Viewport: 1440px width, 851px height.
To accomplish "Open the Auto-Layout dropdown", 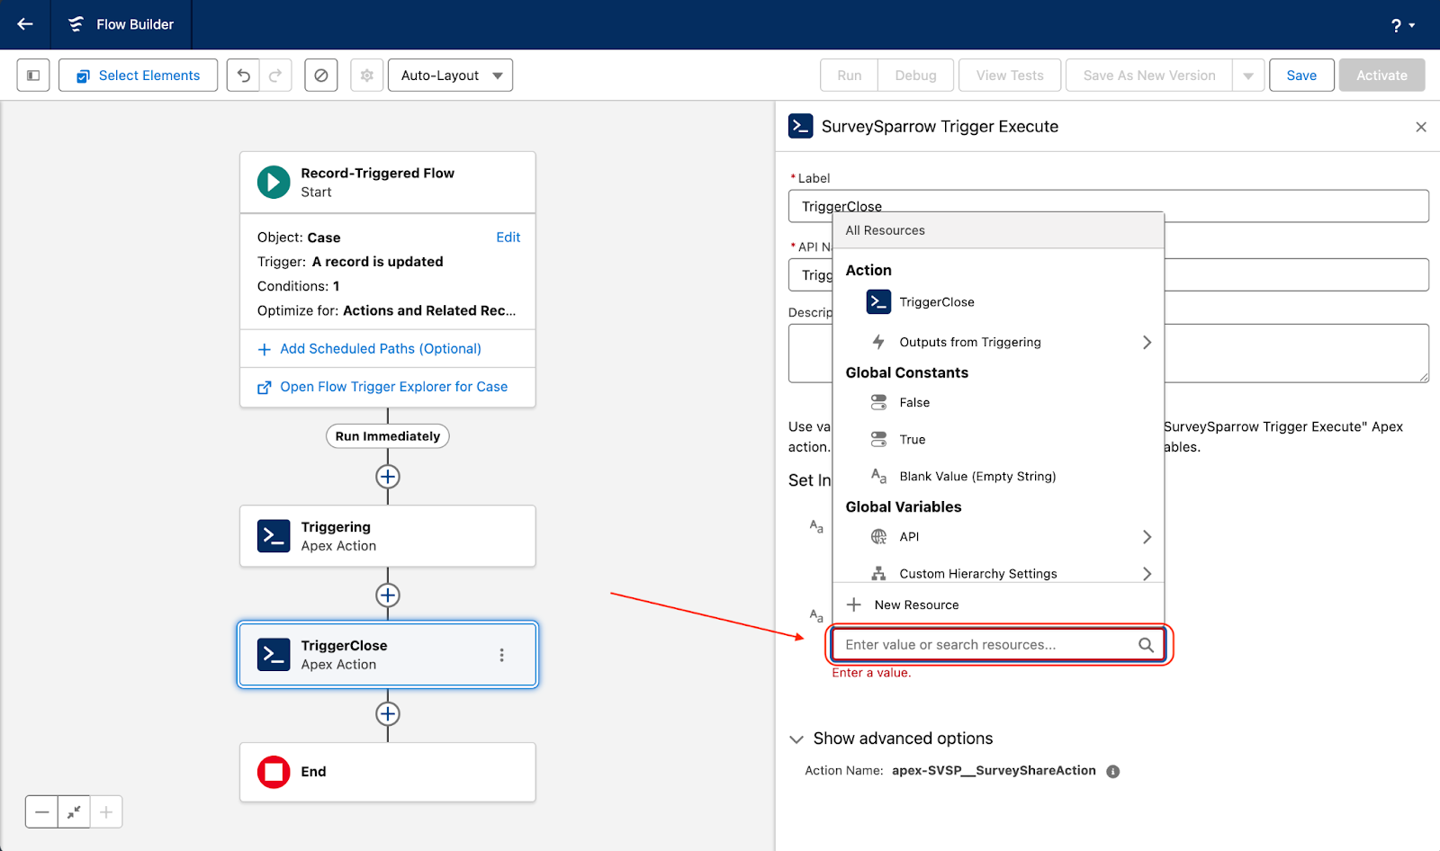I will pyautogui.click(x=451, y=76).
